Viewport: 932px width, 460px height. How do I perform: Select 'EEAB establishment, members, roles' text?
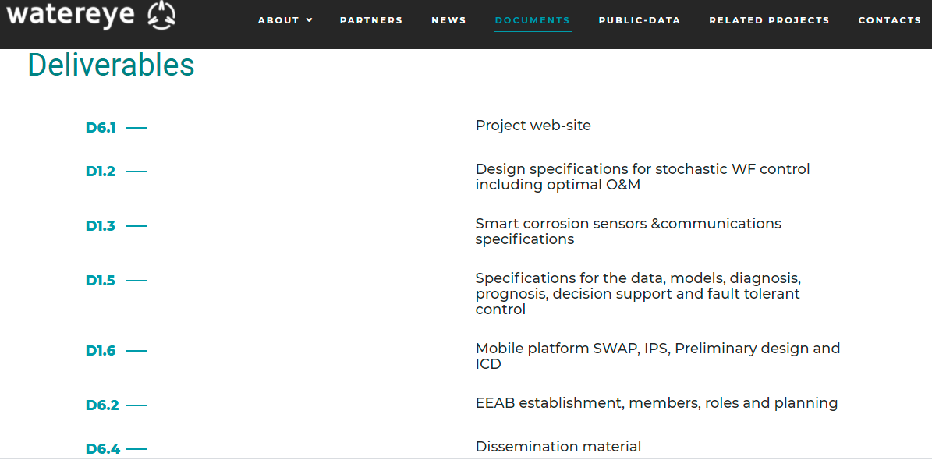point(608,403)
